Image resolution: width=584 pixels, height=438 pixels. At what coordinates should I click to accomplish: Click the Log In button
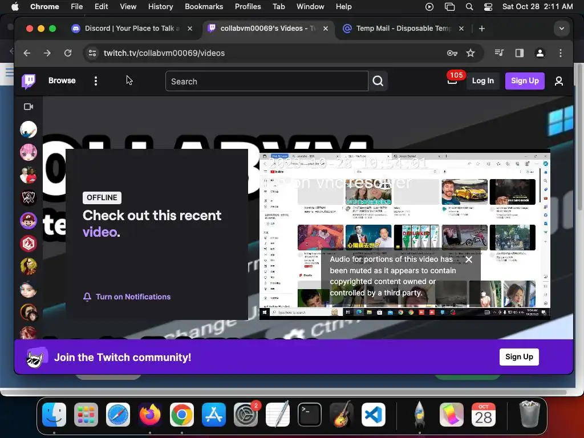(x=482, y=81)
